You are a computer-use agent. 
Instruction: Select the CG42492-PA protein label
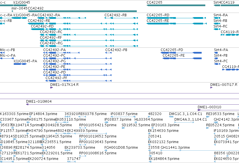click(54, 50)
